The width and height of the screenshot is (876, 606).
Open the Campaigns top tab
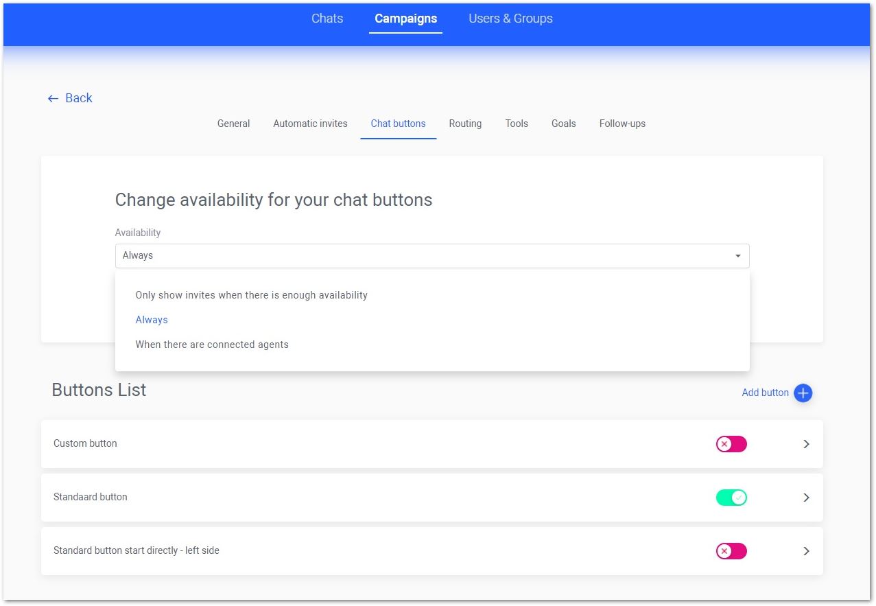(x=405, y=19)
